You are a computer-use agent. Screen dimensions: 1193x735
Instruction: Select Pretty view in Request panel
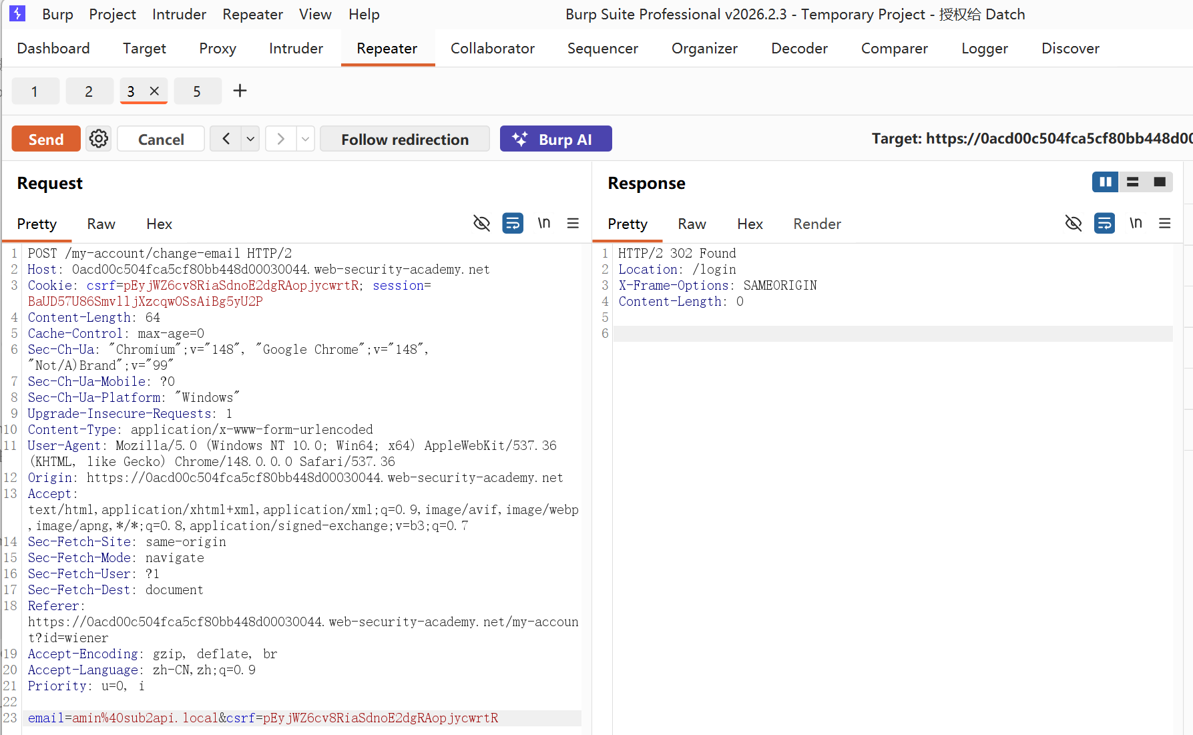[37, 224]
